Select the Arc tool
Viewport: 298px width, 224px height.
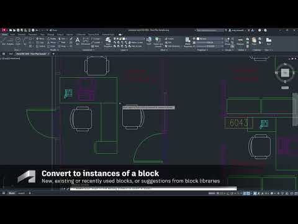tap(25, 41)
